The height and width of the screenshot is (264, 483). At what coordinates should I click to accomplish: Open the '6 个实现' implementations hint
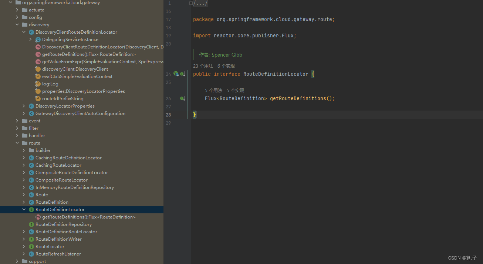tap(226, 66)
